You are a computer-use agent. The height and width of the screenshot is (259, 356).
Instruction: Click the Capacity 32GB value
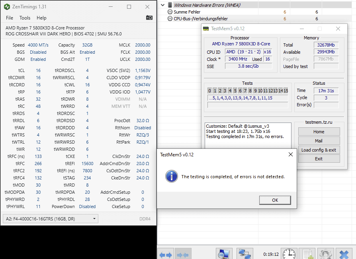click(x=88, y=45)
